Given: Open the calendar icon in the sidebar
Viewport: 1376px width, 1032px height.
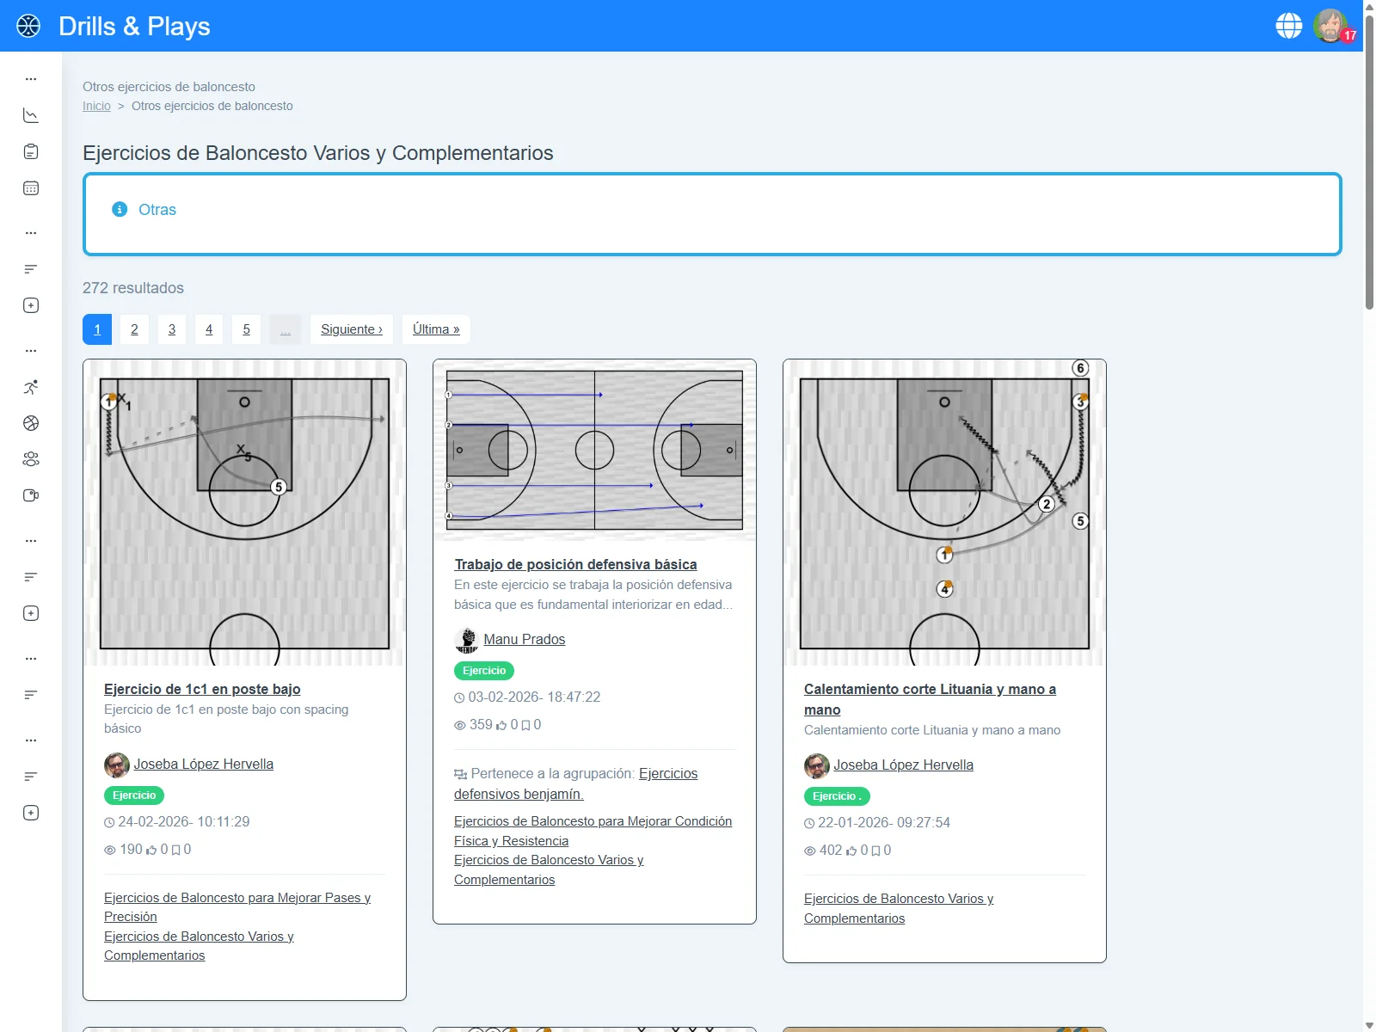Looking at the screenshot, I should pos(31,187).
